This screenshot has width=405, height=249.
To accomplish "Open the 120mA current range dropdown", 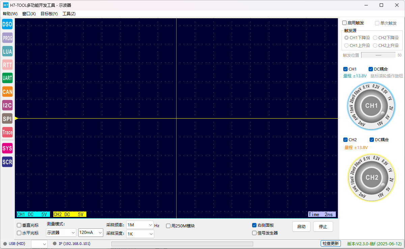I will click(x=91, y=233).
